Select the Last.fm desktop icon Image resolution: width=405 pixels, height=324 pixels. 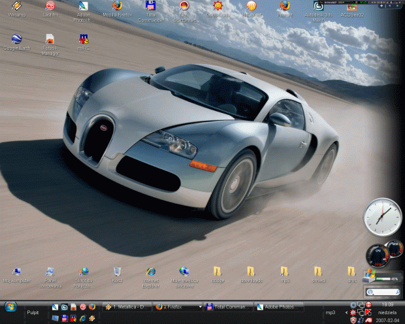50,7
